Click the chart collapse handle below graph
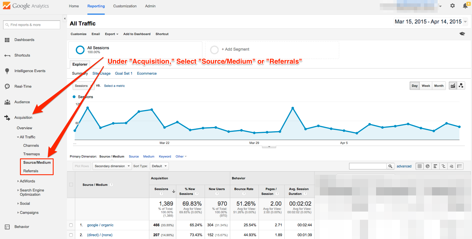This screenshot has width=472, height=239. 269,147
